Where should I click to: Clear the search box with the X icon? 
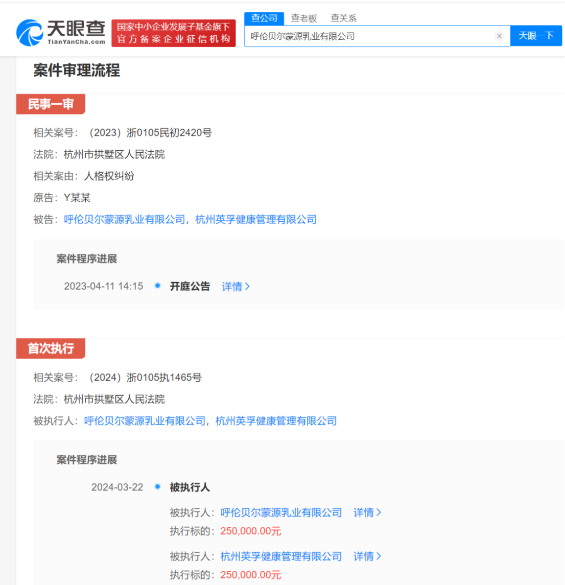point(499,36)
